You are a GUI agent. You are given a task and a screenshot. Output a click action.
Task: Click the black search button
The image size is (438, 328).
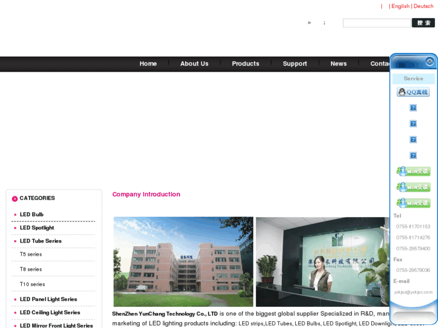423,23
